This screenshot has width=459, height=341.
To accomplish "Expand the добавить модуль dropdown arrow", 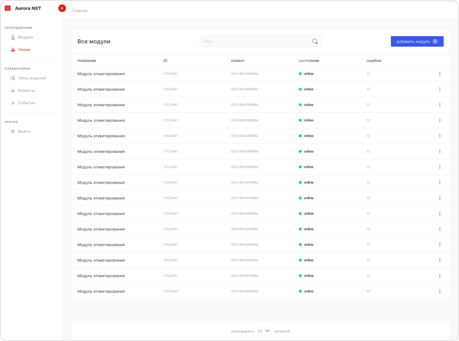I will [435, 41].
